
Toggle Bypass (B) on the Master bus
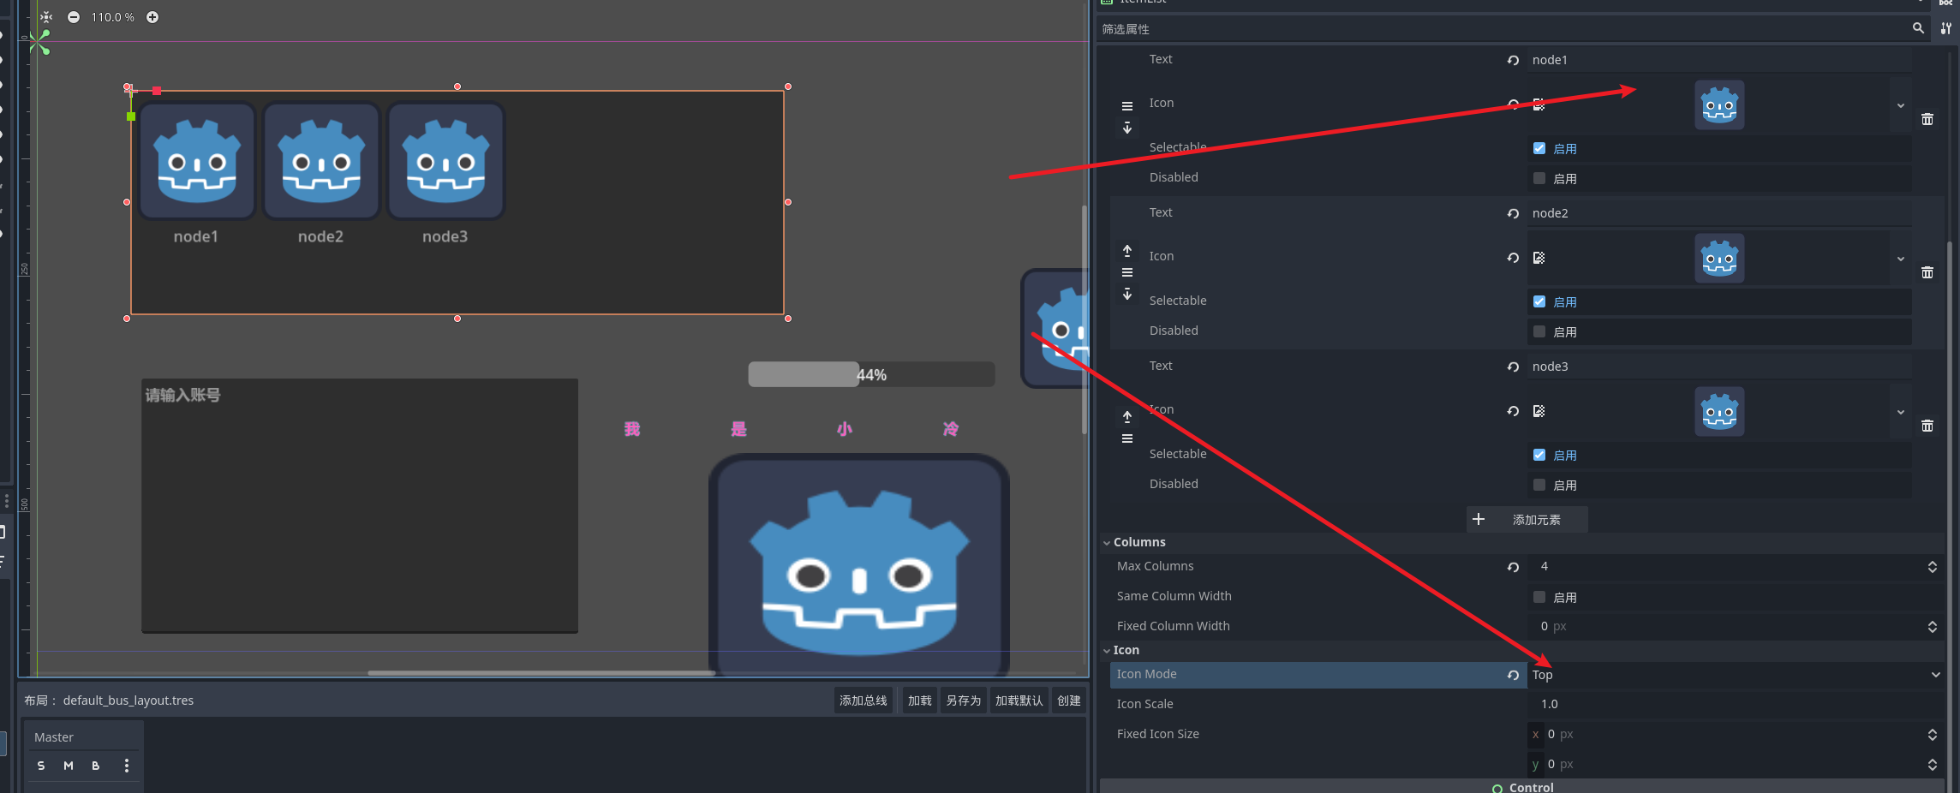pos(96,766)
